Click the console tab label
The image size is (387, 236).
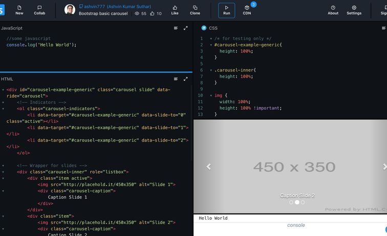pyautogui.click(x=296, y=225)
